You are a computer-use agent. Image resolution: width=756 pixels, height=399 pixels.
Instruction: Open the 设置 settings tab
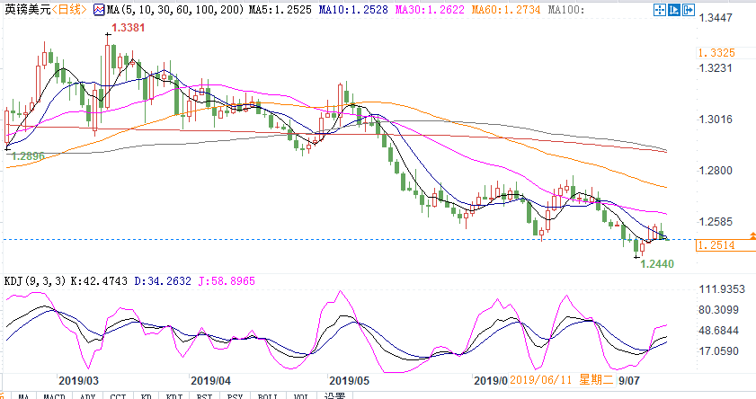pos(334,396)
